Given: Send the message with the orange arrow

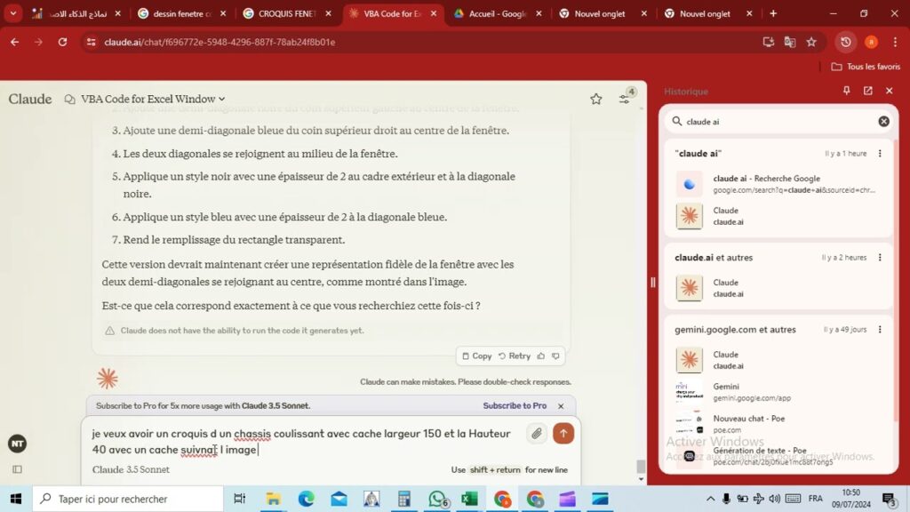Looking at the screenshot, I should pyautogui.click(x=563, y=434).
